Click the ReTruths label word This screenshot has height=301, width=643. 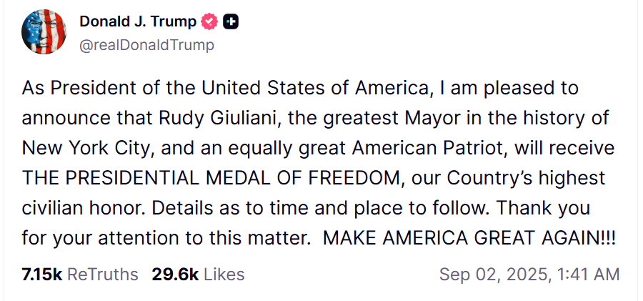(102, 274)
